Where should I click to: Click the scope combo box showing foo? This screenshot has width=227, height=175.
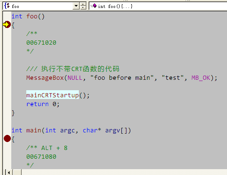tap(41, 6)
